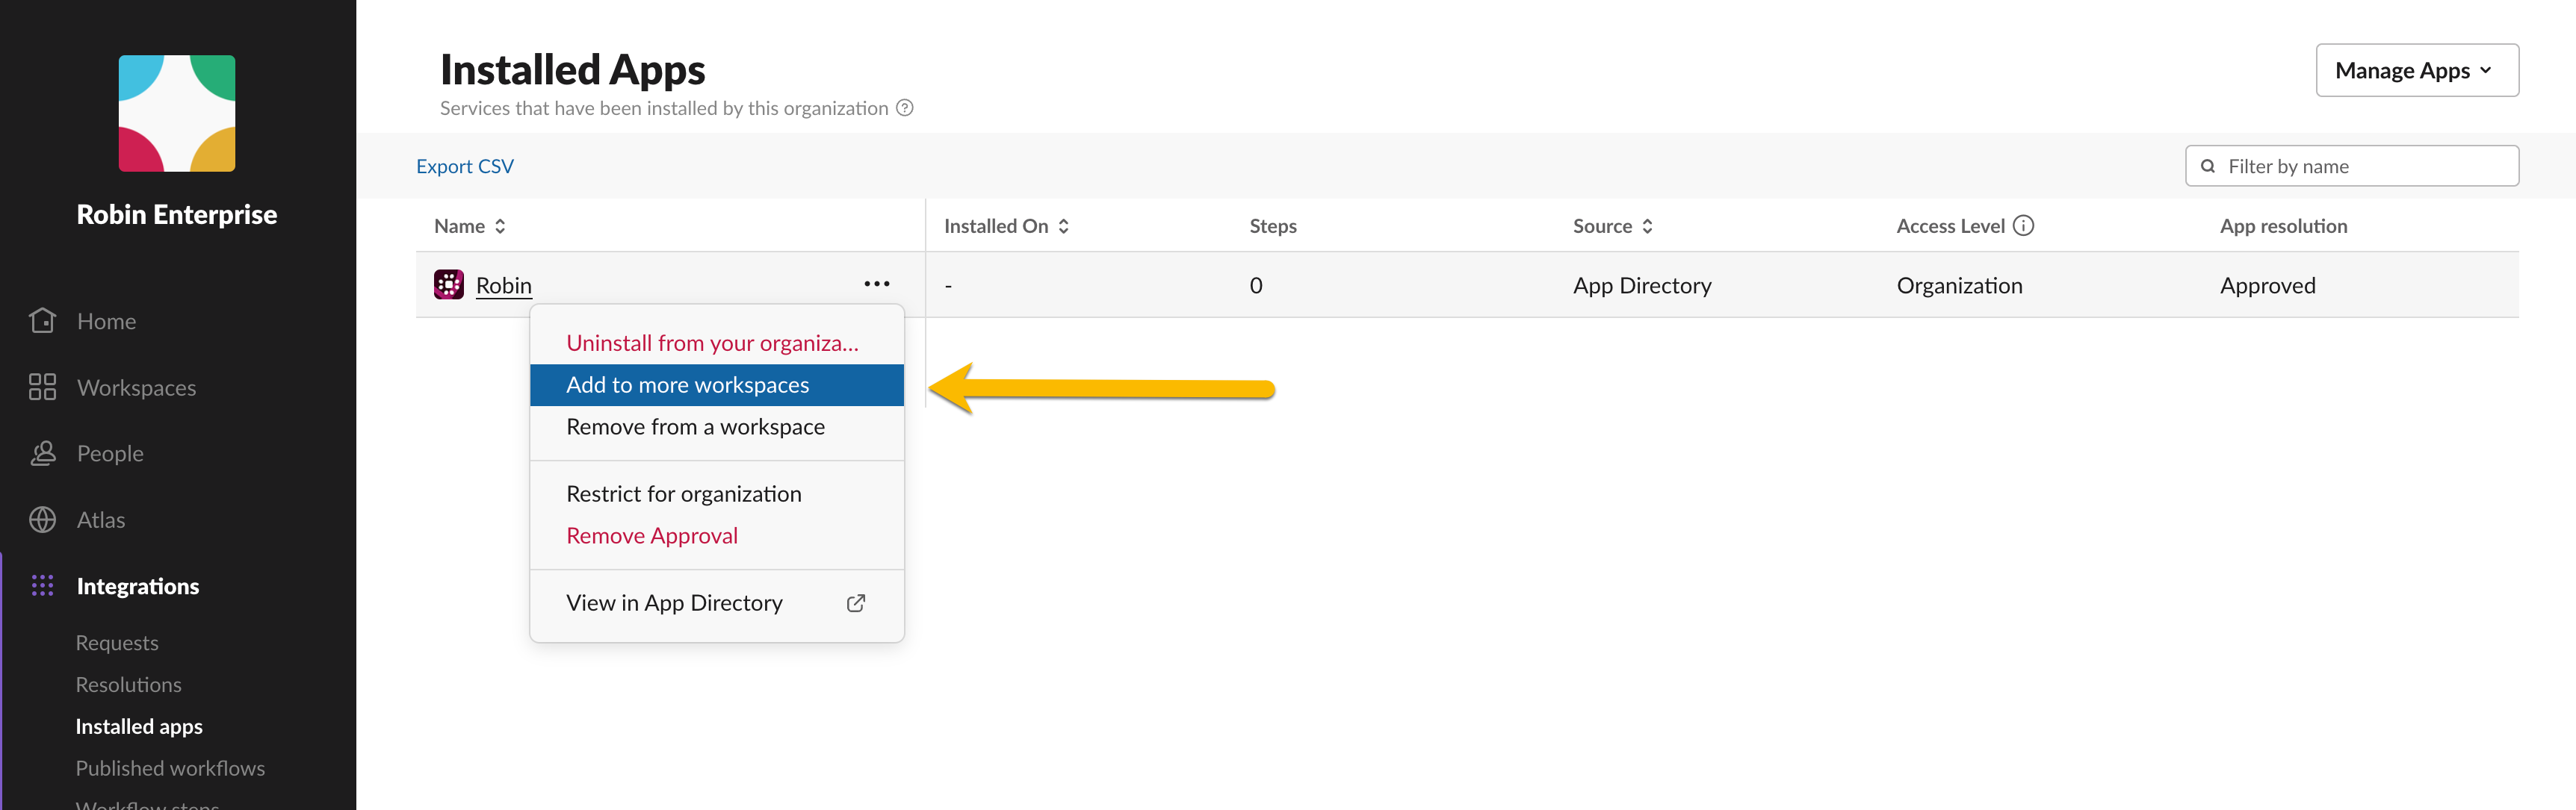
Task: Open the ellipsis menu next to Robin
Action: [876, 284]
